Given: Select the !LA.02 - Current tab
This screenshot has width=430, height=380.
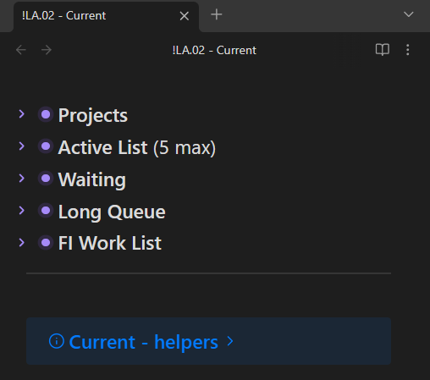Looking at the screenshot, I should (x=106, y=17).
